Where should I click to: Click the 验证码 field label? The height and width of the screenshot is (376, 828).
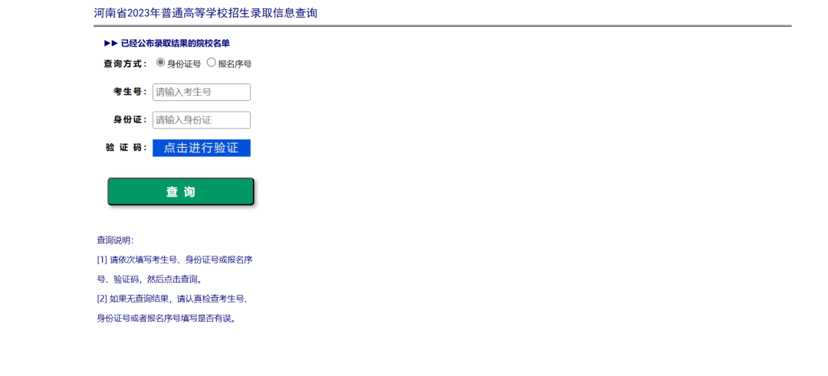(126, 148)
